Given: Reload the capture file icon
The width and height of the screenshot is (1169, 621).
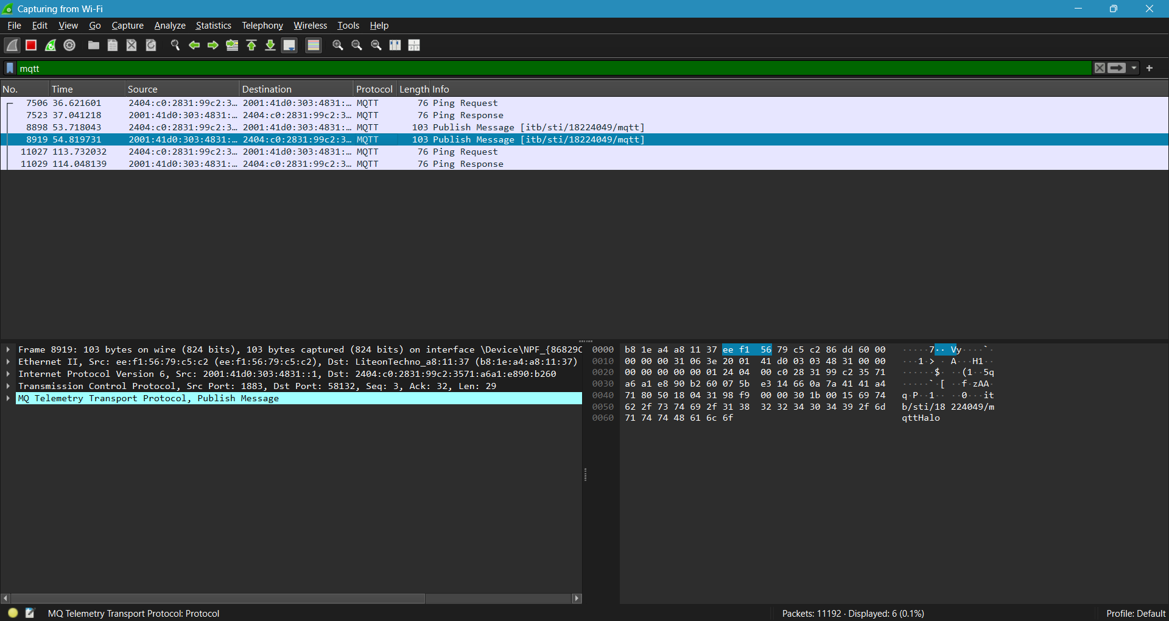Looking at the screenshot, I should point(151,45).
